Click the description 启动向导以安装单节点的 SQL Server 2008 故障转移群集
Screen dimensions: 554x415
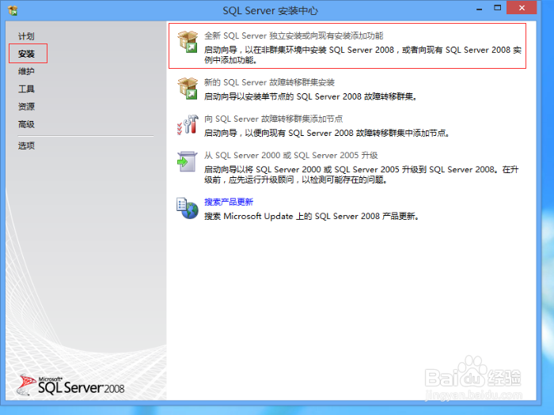click(310, 96)
